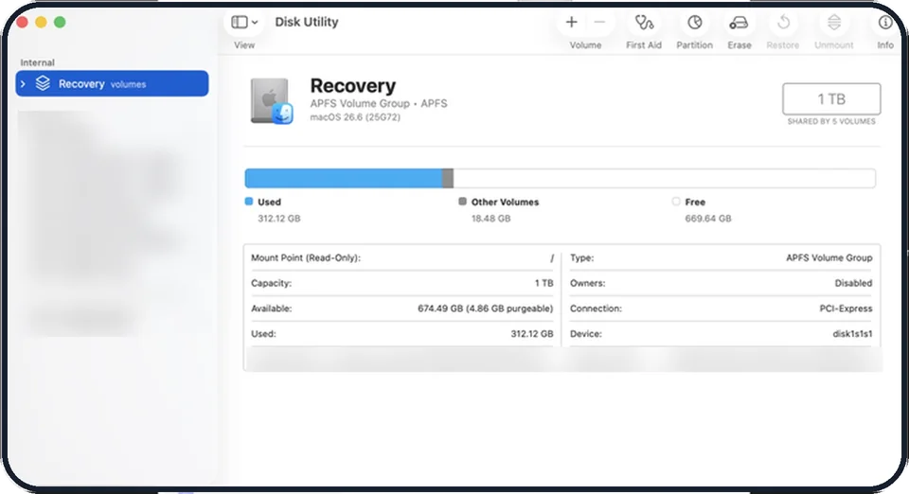
Task: Click the gray Other Volumes legend swatch
Action: pyautogui.click(x=462, y=202)
